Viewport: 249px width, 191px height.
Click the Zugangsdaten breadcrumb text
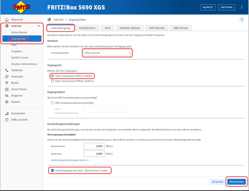pyautogui.click(x=77, y=20)
